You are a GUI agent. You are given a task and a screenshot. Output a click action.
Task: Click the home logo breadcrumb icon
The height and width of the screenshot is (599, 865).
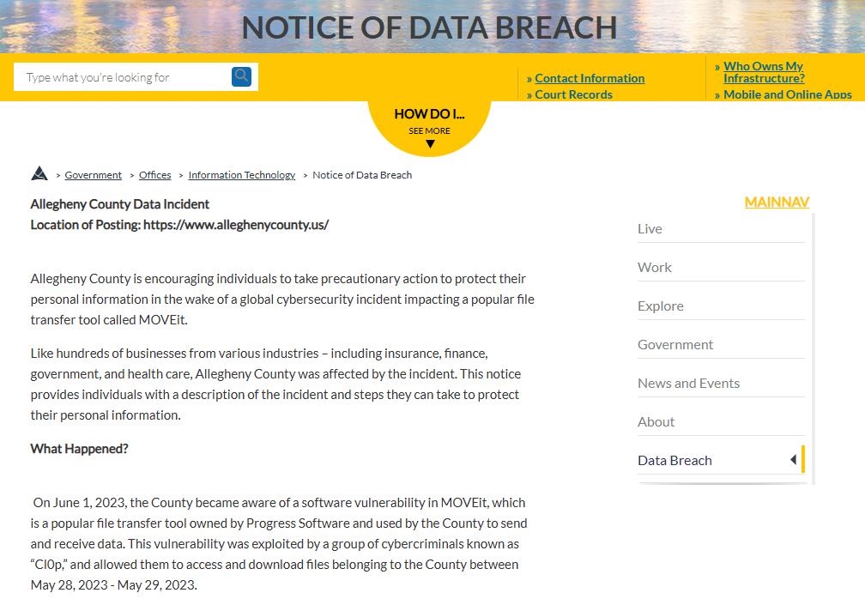tap(39, 174)
